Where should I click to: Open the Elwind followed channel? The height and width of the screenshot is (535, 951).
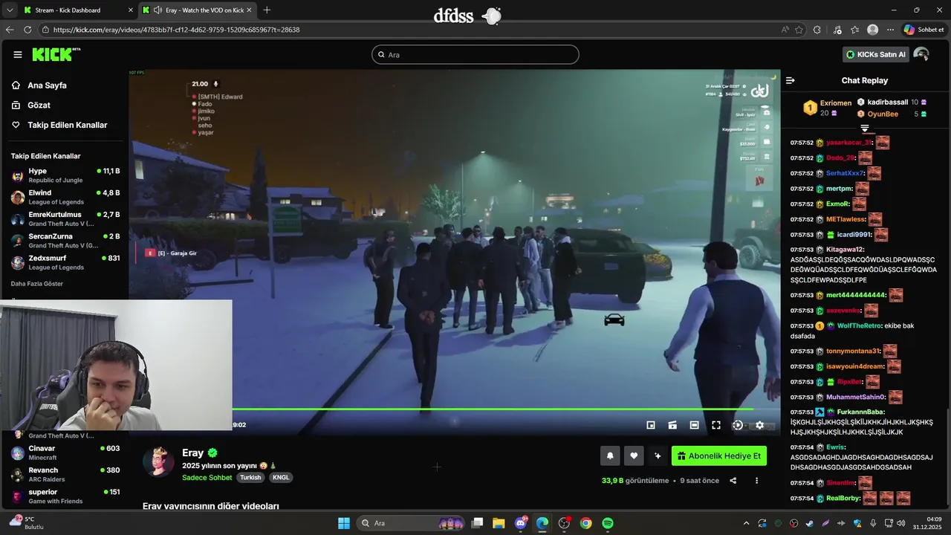(x=65, y=197)
